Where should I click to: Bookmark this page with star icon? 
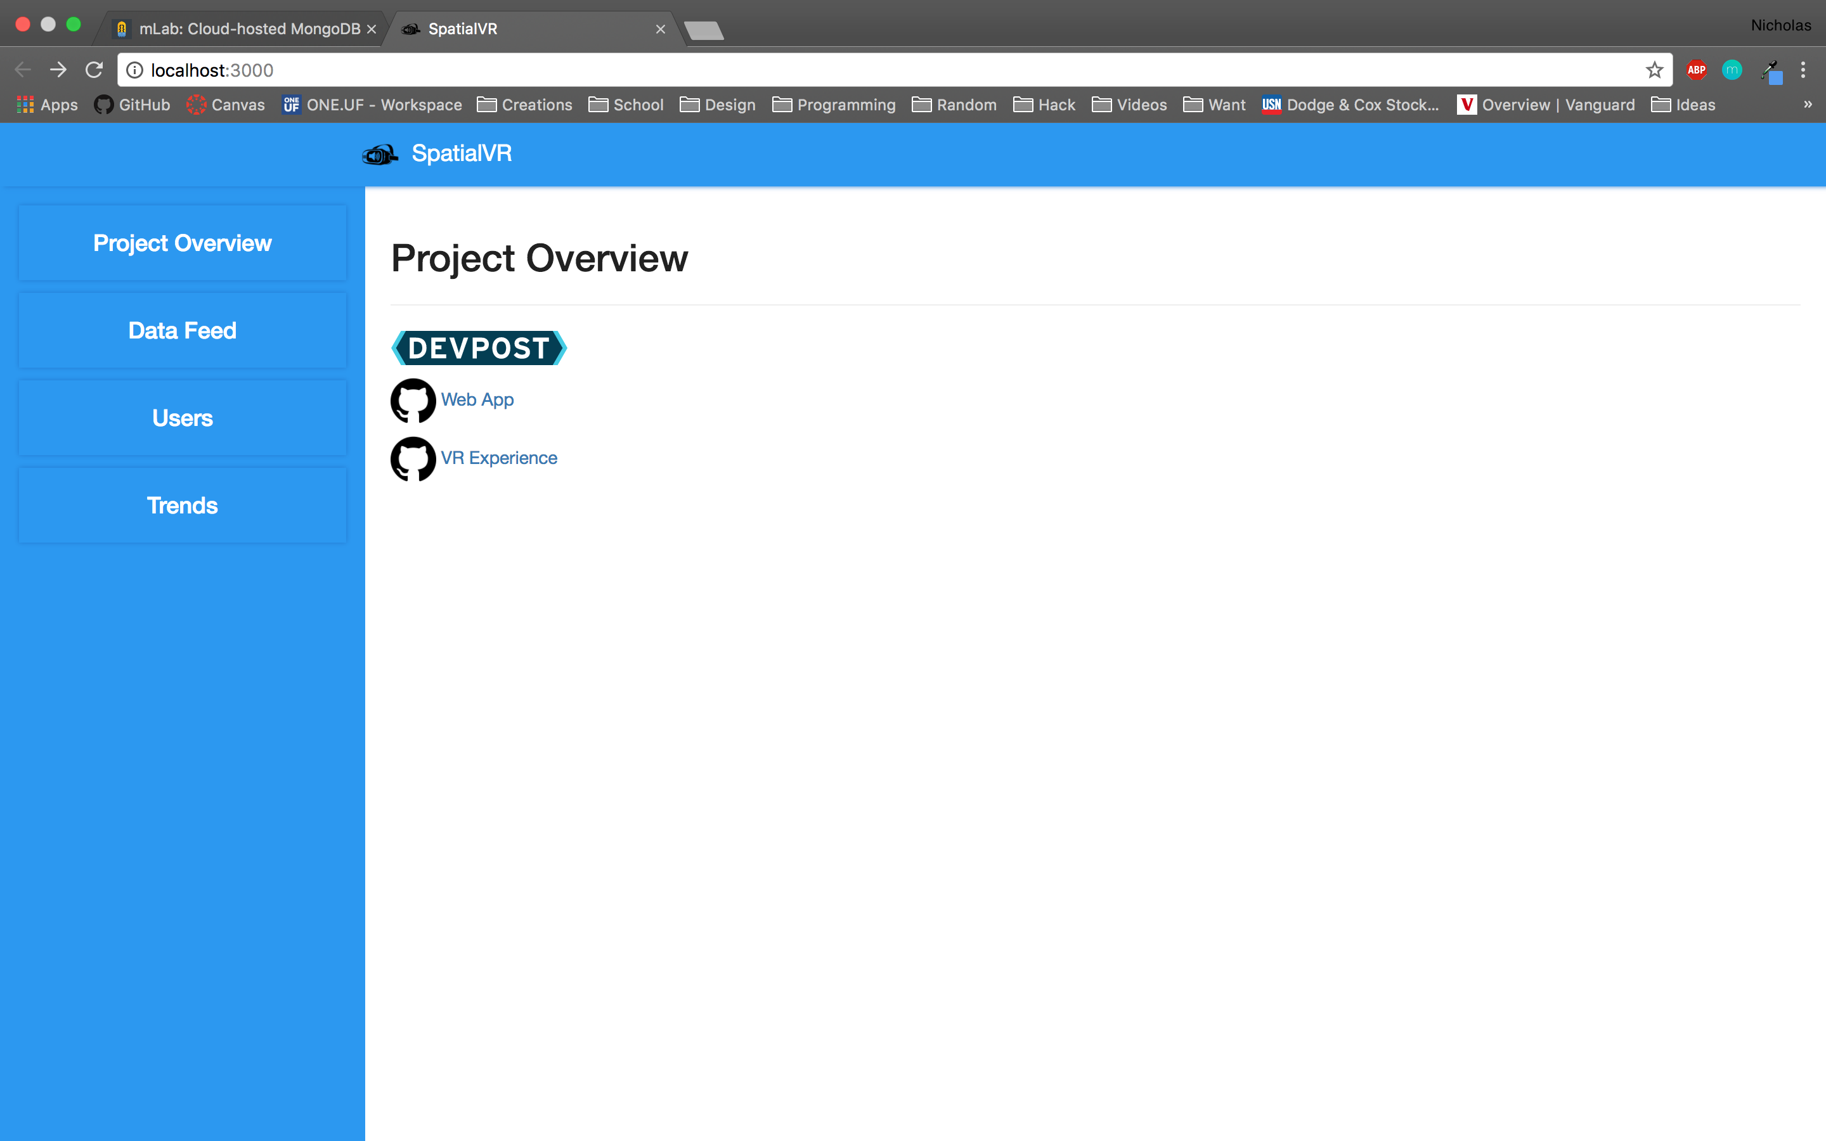coord(1654,70)
